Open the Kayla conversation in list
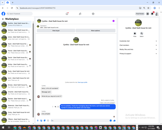This screenshot has width=162, height=130. (16, 45)
